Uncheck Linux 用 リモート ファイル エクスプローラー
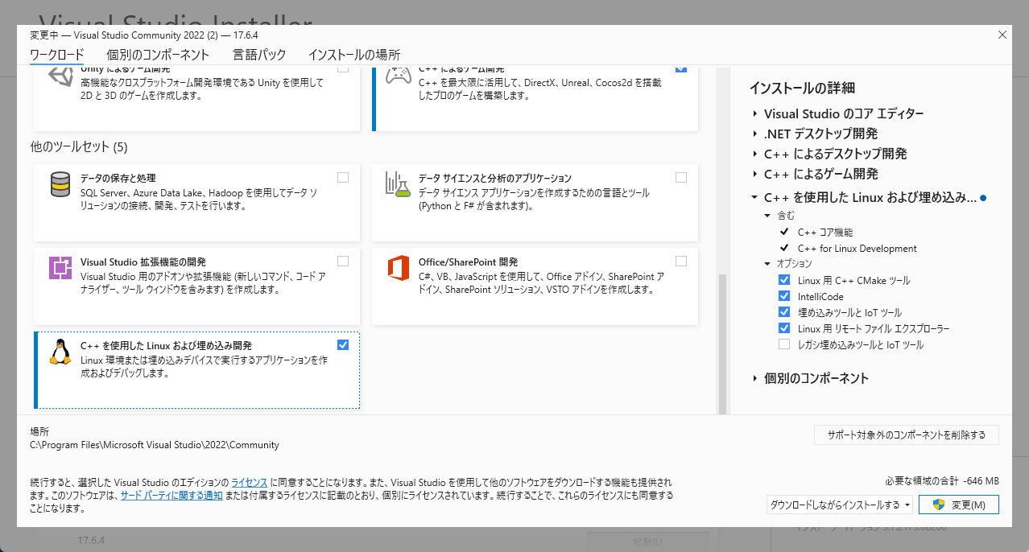This screenshot has width=1029, height=552. pyautogui.click(x=784, y=328)
